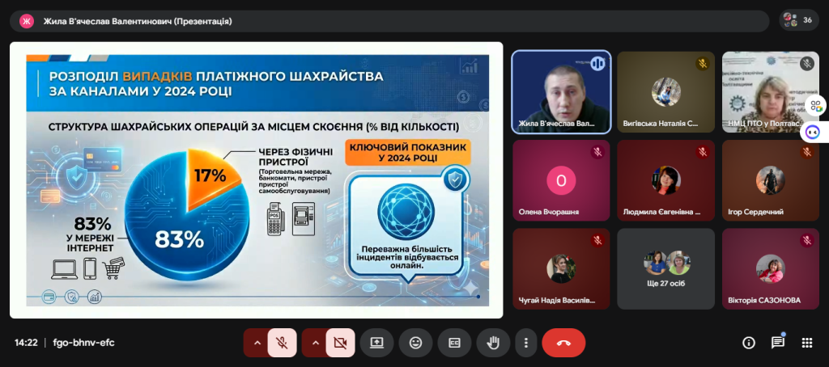Screen dimensions: 829x367
Task: Raise hand with the hand icon
Action: (492, 343)
